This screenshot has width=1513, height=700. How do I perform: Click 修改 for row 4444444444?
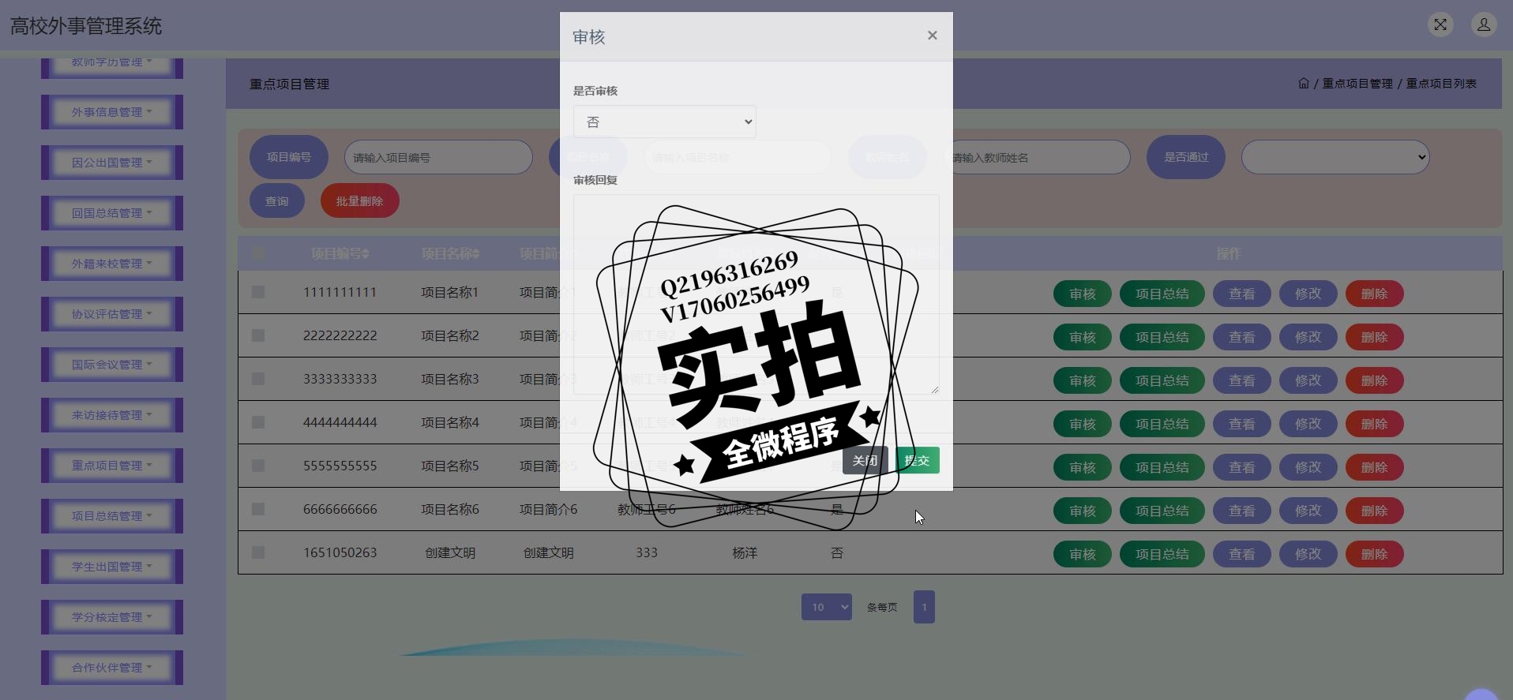point(1308,424)
